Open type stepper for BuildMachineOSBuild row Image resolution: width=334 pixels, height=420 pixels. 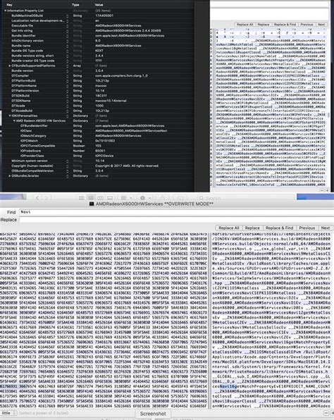click(67, 16)
